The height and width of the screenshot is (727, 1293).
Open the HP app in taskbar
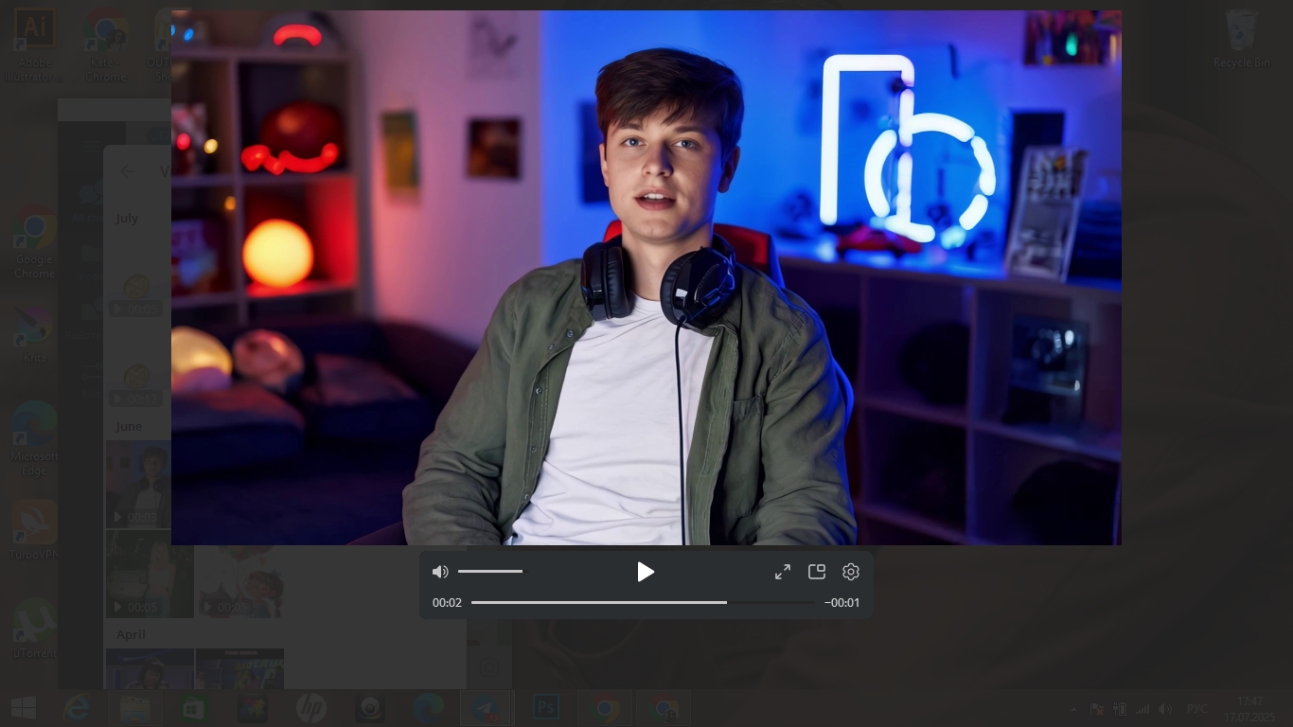(310, 708)
